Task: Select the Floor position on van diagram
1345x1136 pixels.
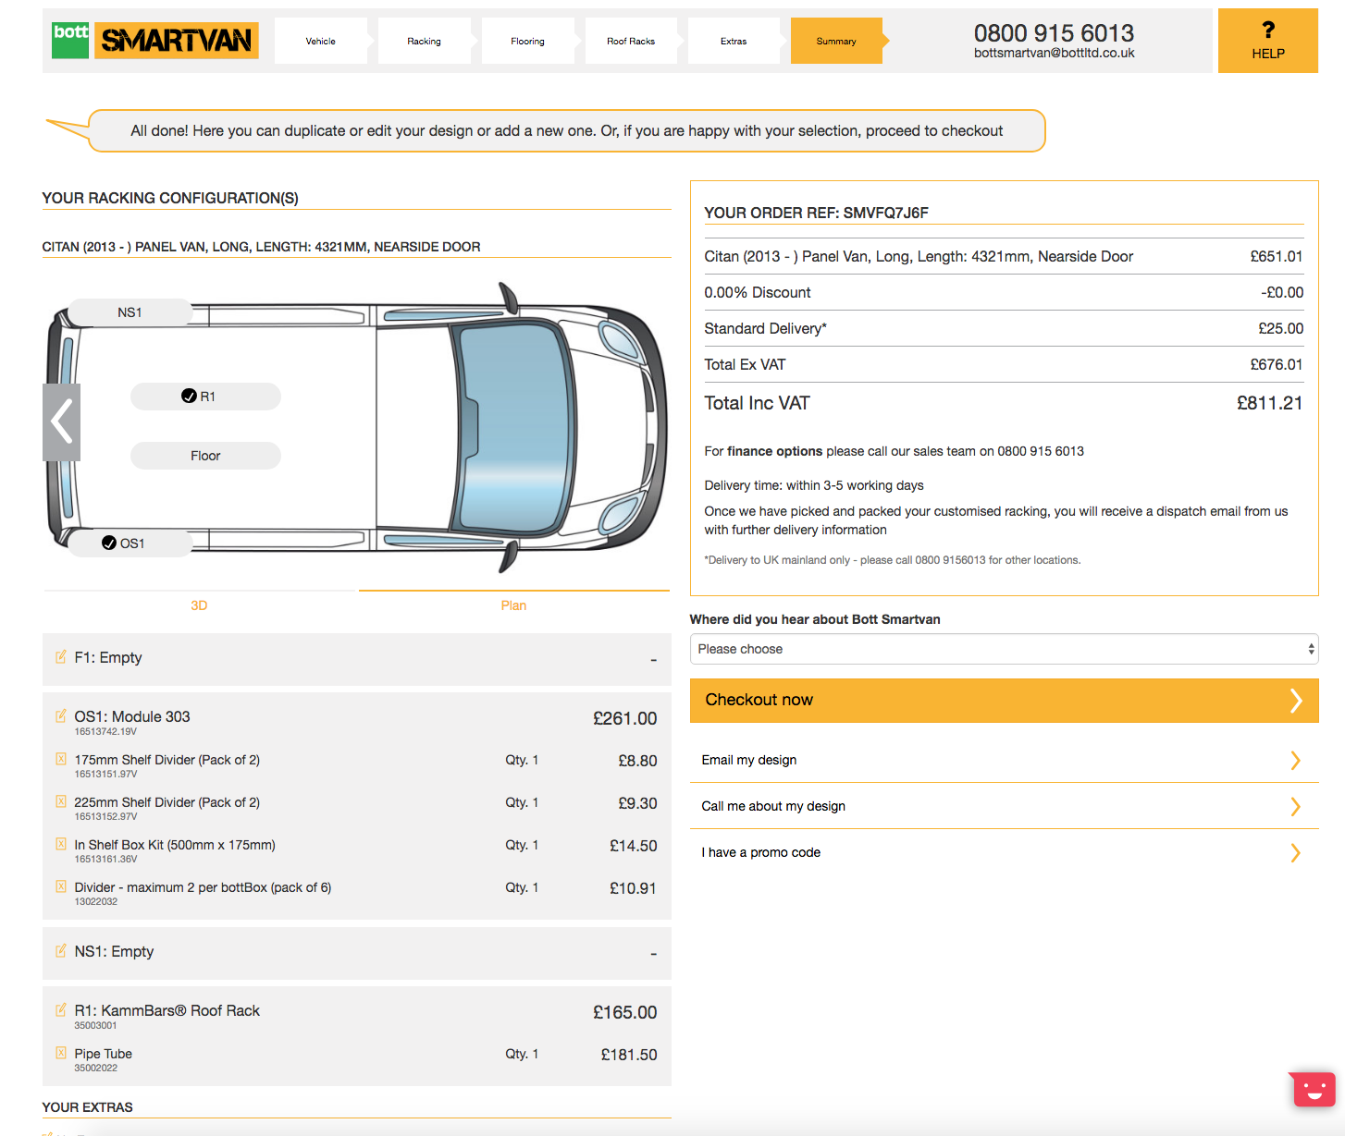Action: pos(205,456)
